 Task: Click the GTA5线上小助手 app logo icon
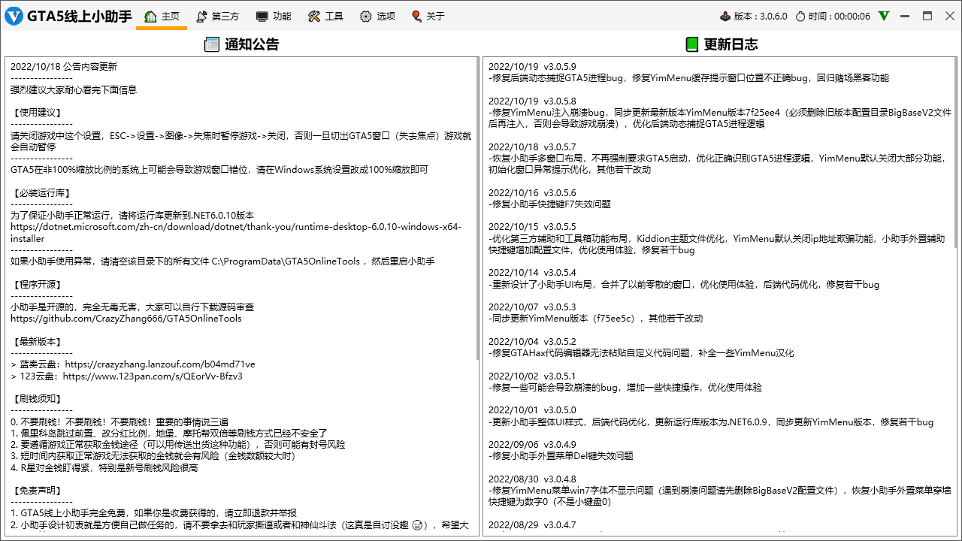(14, 16)
